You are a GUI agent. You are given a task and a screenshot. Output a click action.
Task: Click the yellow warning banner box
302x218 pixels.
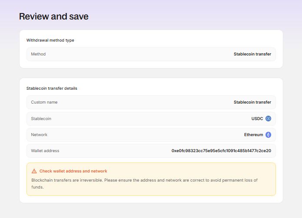(x=151, y=179)
